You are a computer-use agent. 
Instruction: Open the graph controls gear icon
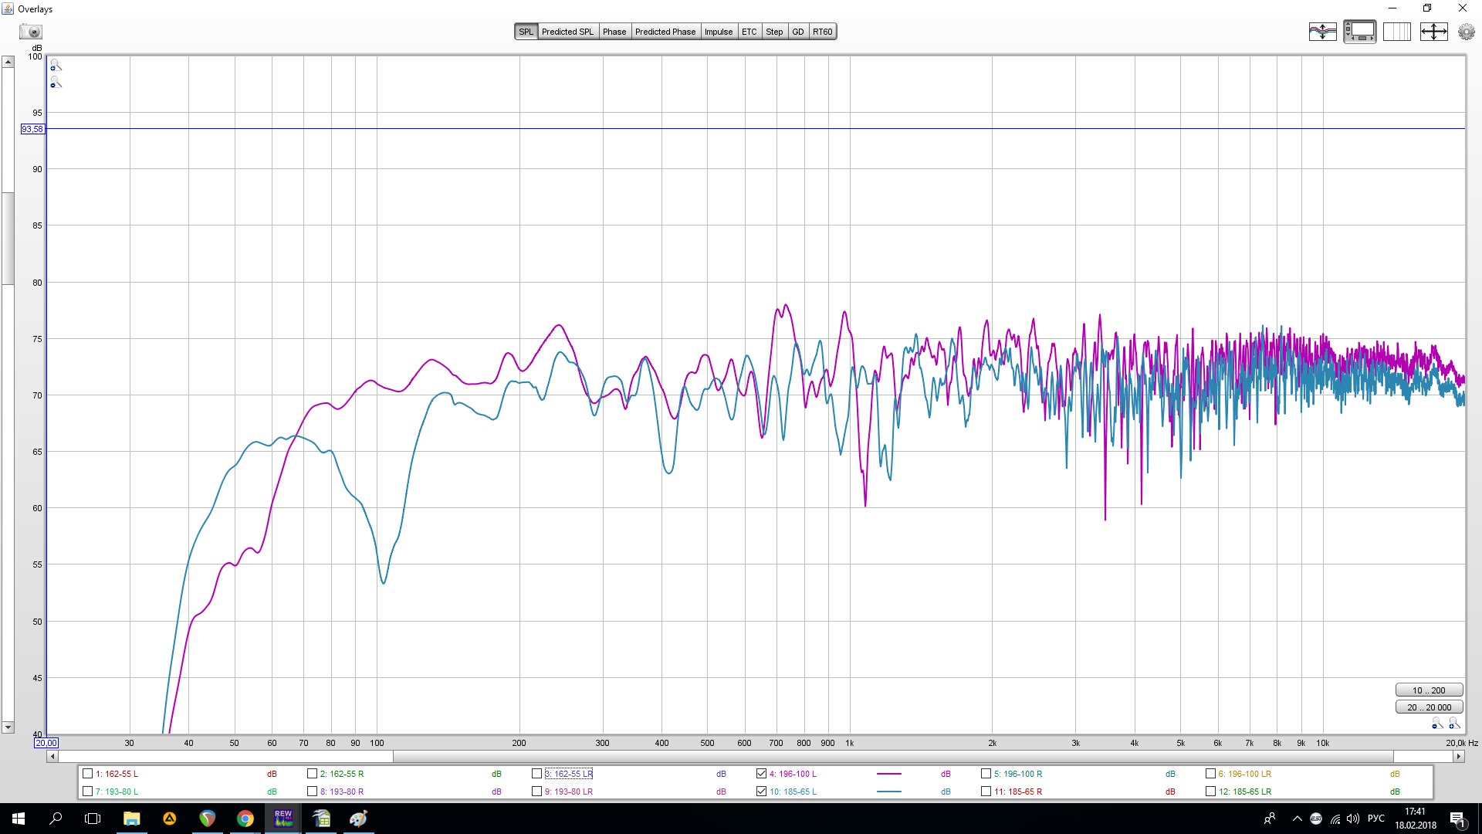1466,32
